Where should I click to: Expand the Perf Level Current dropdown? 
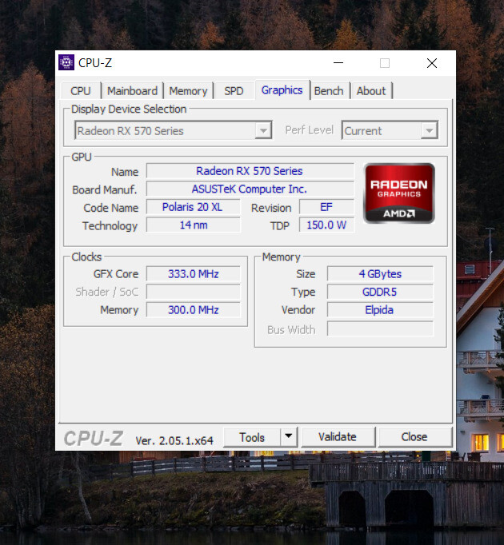[x=390, y=131]
